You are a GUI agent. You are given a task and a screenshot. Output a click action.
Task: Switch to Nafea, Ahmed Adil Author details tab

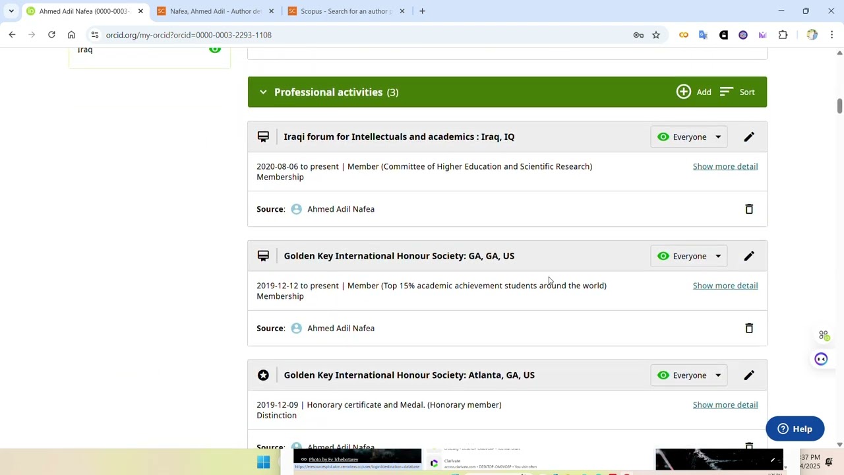click(214, 11)
